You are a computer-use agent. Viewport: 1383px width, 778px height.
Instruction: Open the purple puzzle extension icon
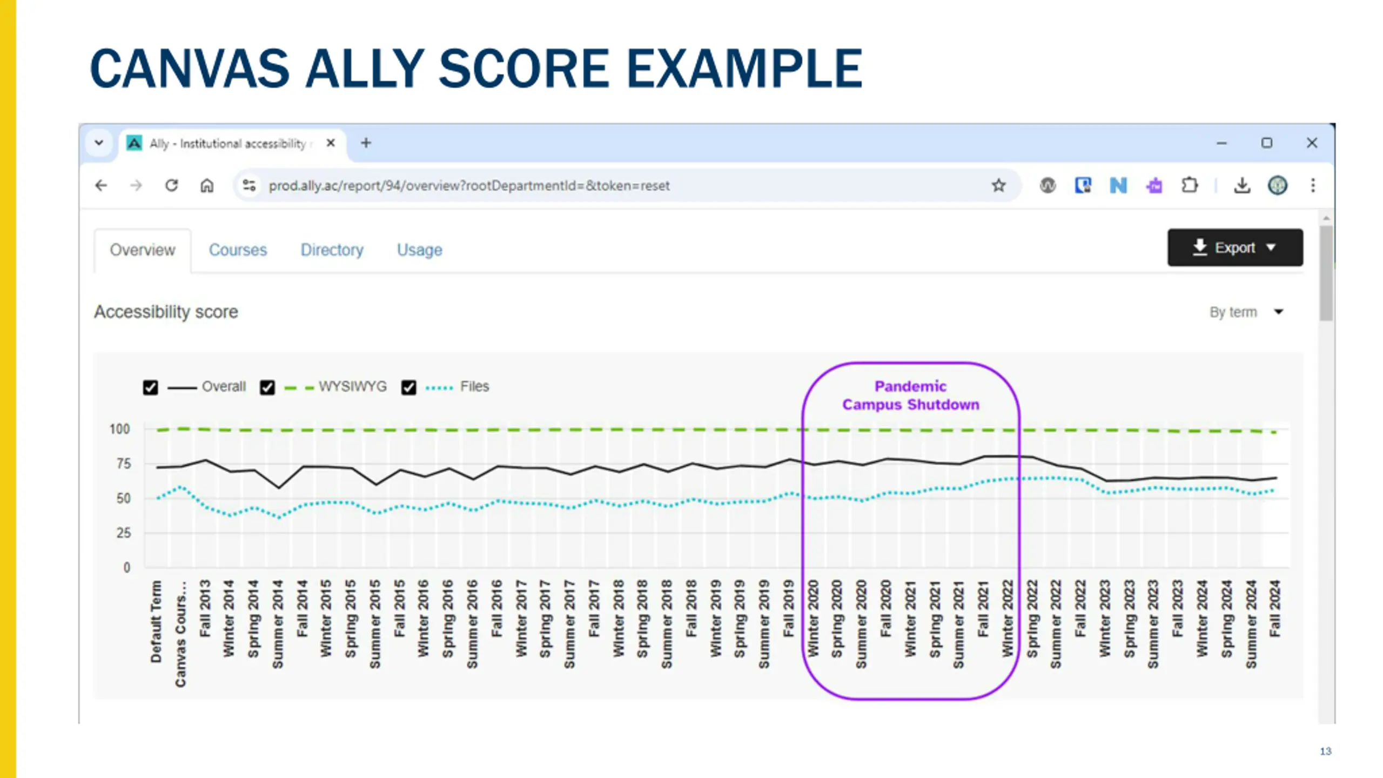point(1154,185)
